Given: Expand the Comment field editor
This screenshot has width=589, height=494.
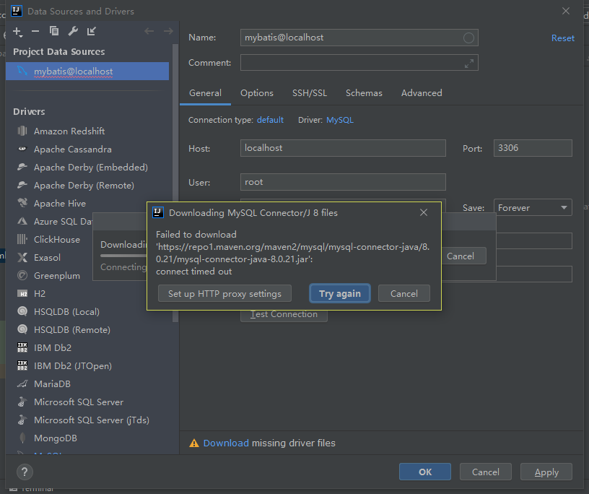Looking at the screenshot, I should 468,63.
